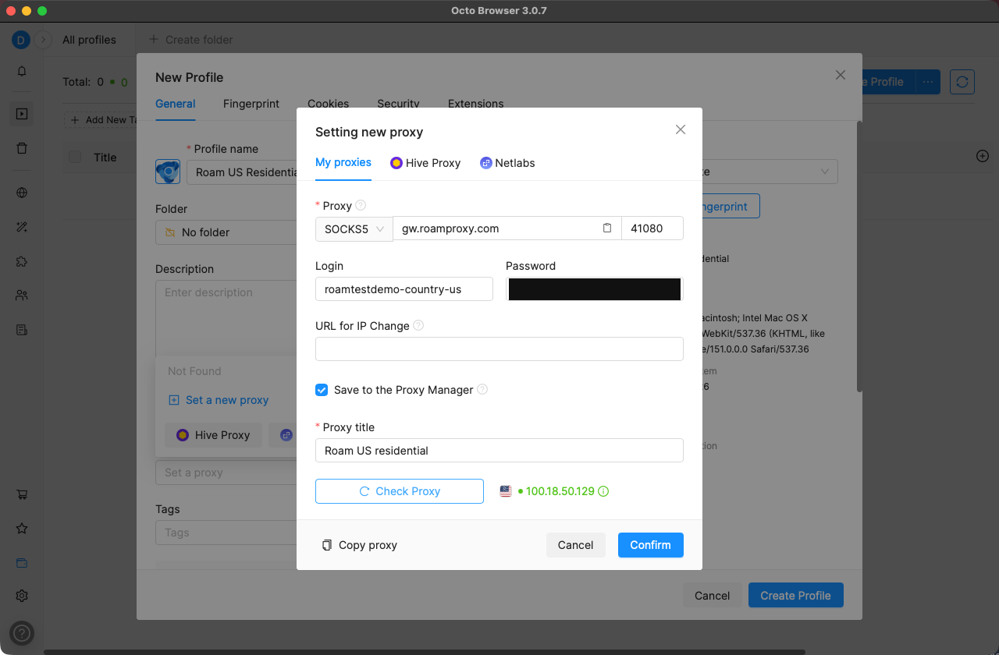Show help icon next to Proxy label
The width and height of the screenshot is (999, 655).
(361, 205)
